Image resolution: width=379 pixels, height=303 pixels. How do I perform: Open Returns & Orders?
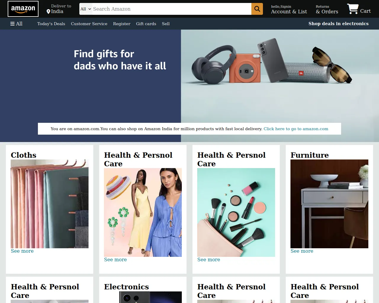pos(327,9)
